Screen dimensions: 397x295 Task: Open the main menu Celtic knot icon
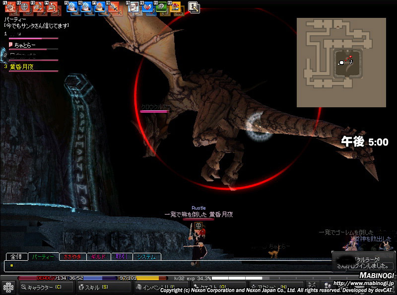click(x=8, y=288)
